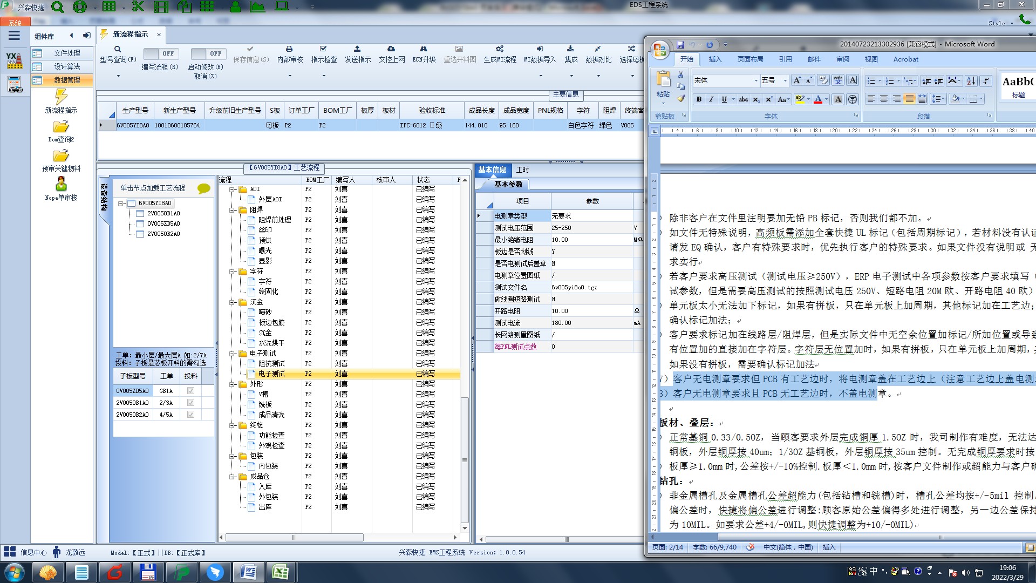Viewport: 1036px width, 583px height.
Task: Switch to 工时 tab in EDS
Action: click(x=522, y=170)
